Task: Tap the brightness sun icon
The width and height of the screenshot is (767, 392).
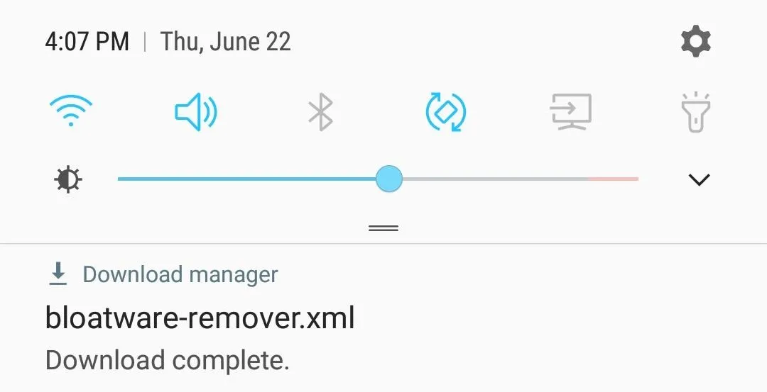Action: click(68, 179)
